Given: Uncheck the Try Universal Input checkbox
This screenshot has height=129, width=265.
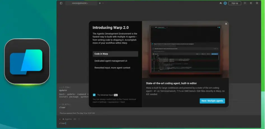Looking at the screenshot, I should (94, 95).
